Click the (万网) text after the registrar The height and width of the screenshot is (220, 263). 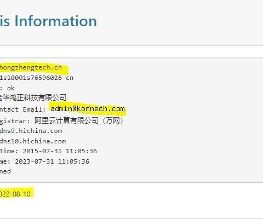coord(113,120)
